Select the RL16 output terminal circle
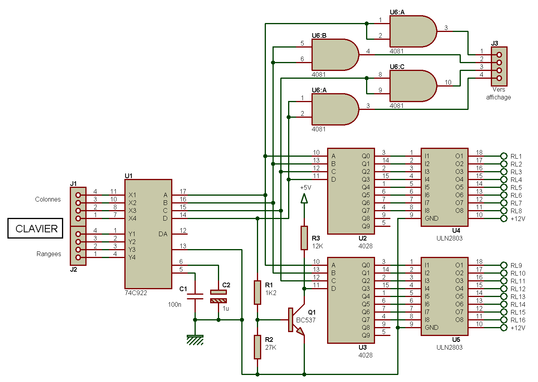 (504, 320)
